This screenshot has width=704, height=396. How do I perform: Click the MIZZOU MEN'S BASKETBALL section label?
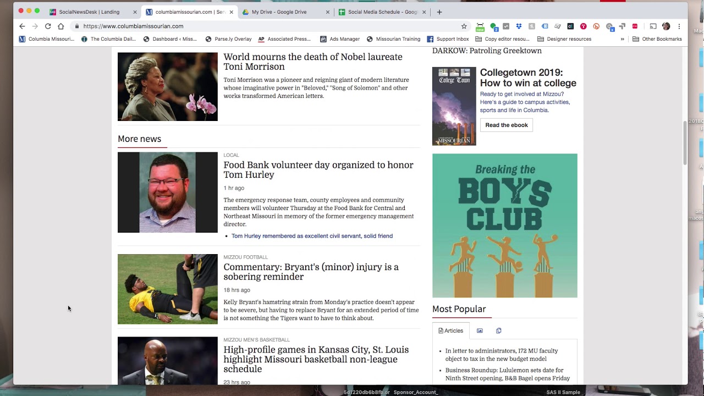point(256,340)
